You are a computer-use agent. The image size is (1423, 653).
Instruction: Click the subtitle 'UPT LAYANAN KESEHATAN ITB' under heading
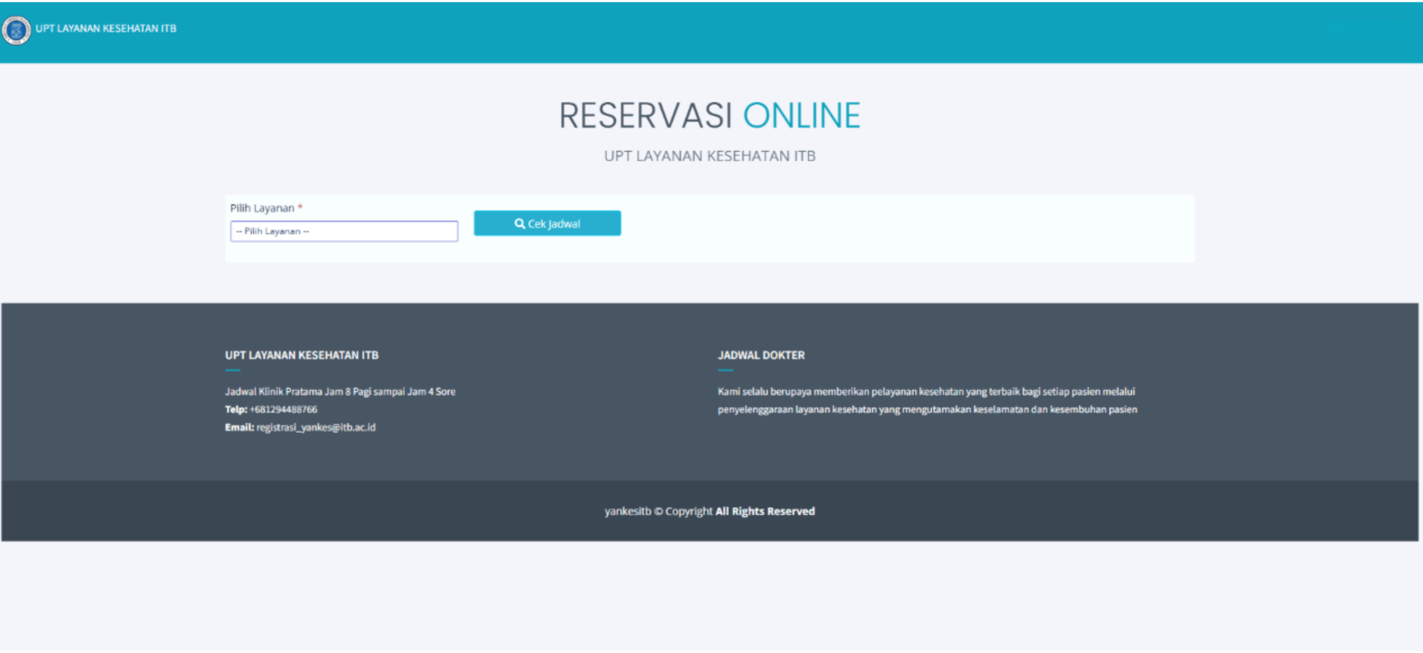(x=708, y=156)
